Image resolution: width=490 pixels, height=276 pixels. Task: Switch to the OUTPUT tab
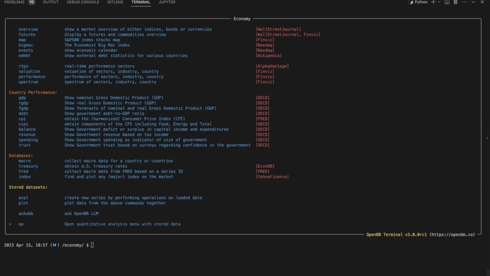click(x=51, y=2)
